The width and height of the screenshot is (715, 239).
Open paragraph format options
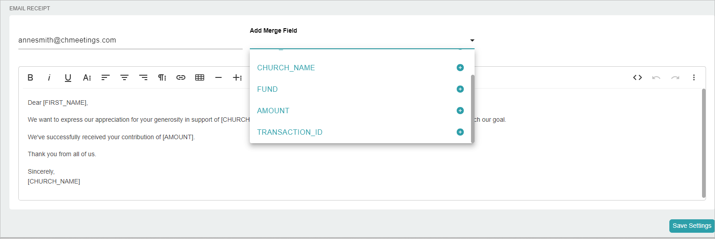pyautogui.click(x=162, y=77)
